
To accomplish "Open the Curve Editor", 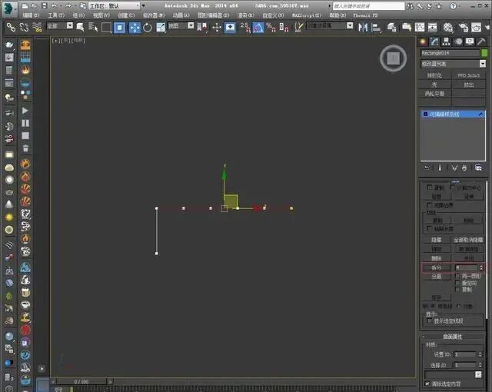I will 420,28.
